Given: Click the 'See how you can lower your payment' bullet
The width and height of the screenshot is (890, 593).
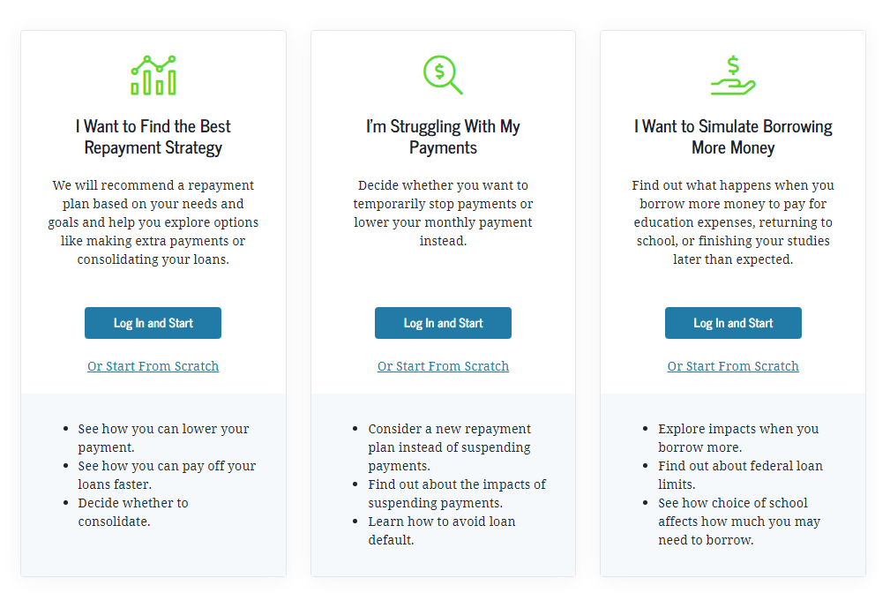Looking at the screenshot, I should [163, 438].
